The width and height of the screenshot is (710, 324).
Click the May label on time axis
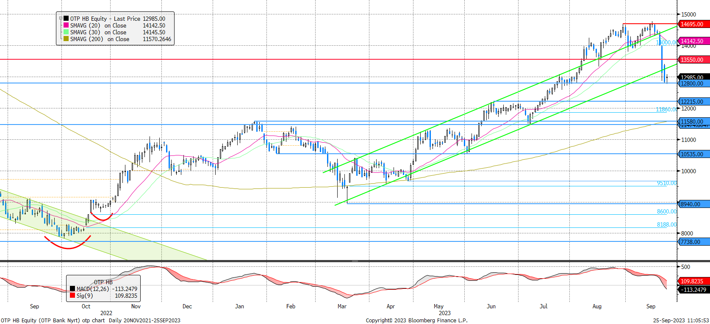click(438, 306)
